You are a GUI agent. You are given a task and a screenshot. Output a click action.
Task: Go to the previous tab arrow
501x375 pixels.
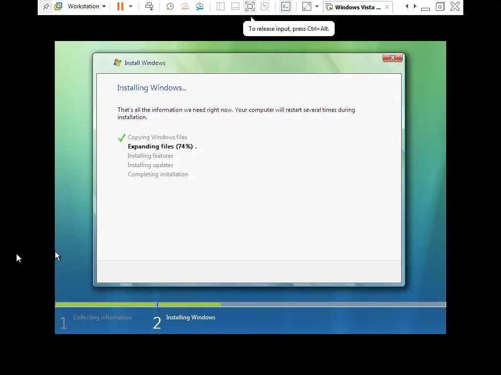point(407,6)
